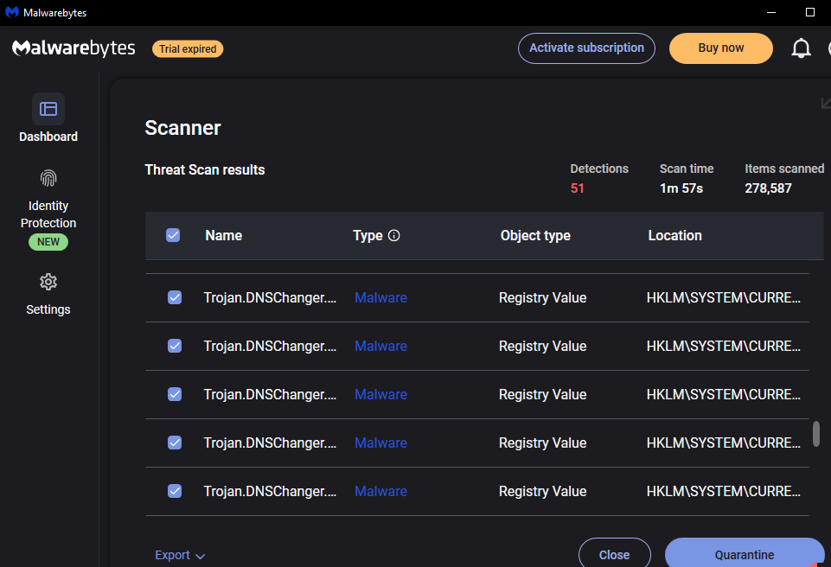
Task: Click the Type column header text
Action: 368,235
